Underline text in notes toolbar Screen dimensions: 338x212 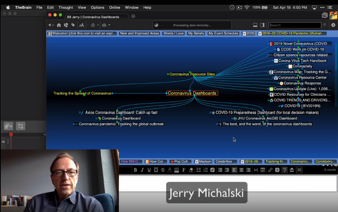149,170
